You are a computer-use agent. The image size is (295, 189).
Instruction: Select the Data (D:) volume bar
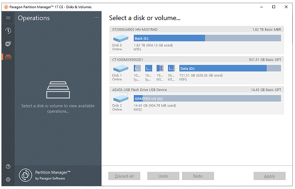(x=230, y=68)
